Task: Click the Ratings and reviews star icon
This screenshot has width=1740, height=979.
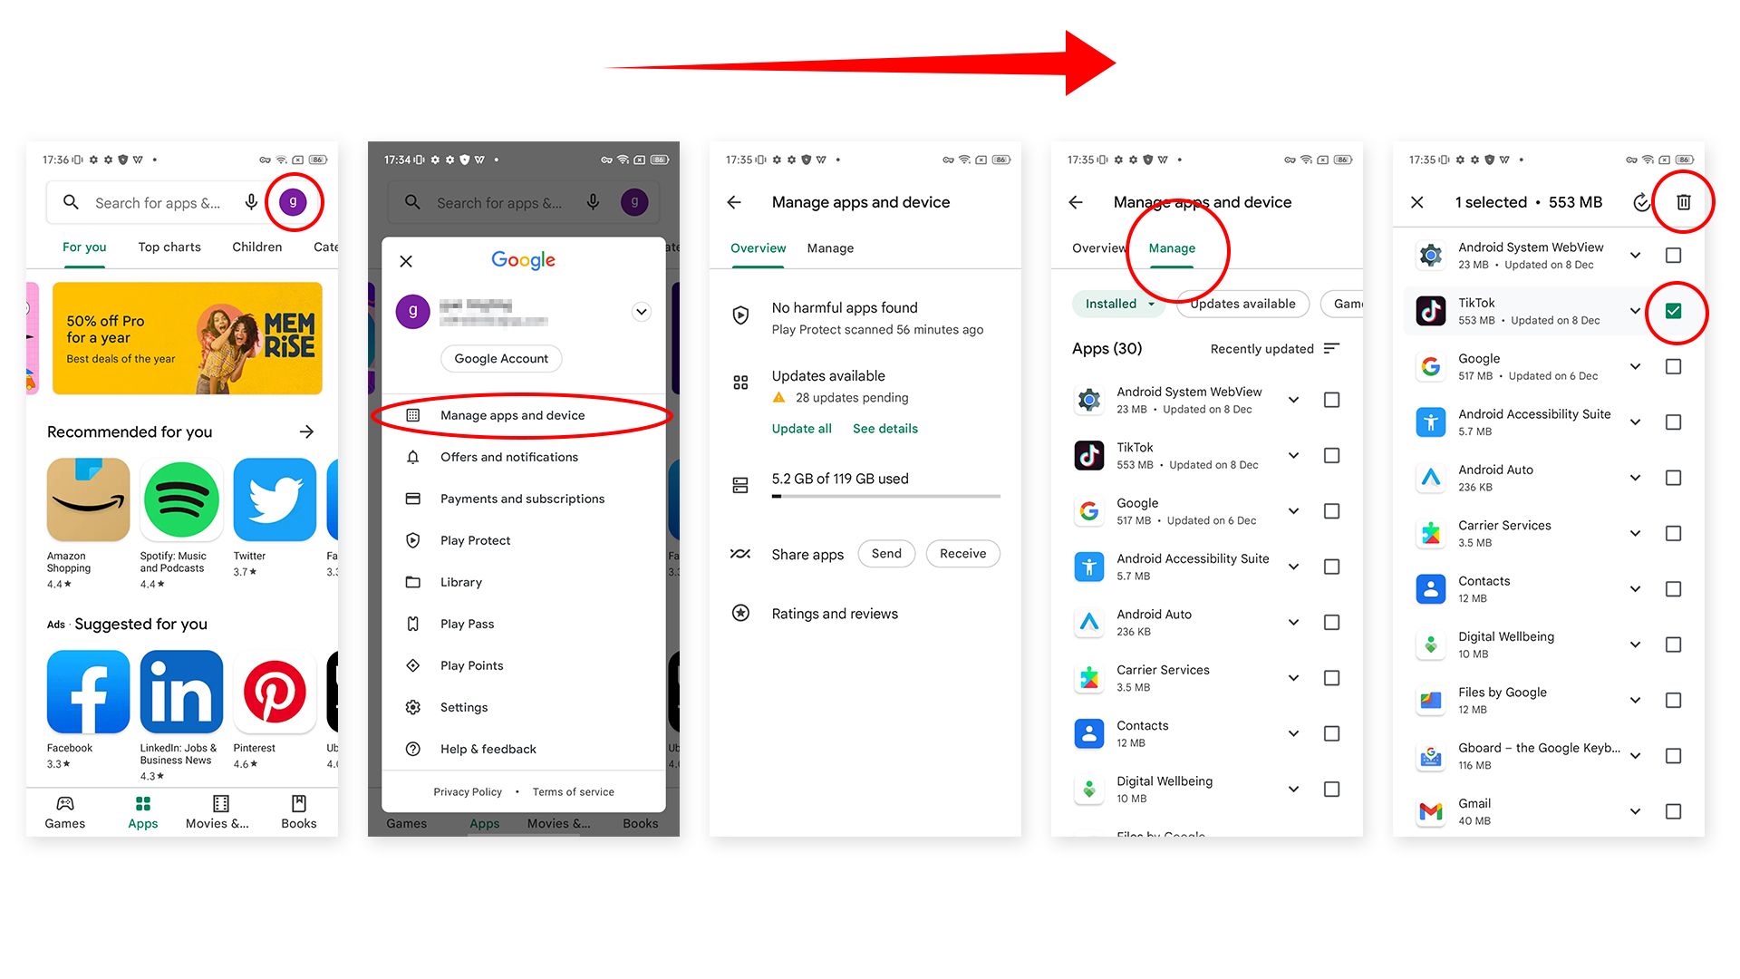Action: 740,613
